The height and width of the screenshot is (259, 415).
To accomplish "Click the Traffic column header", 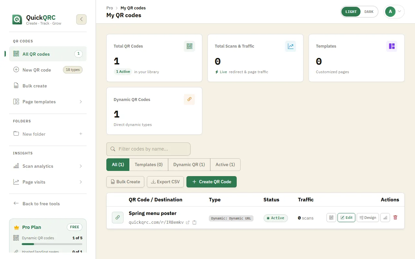I will [x=306, y=200].
